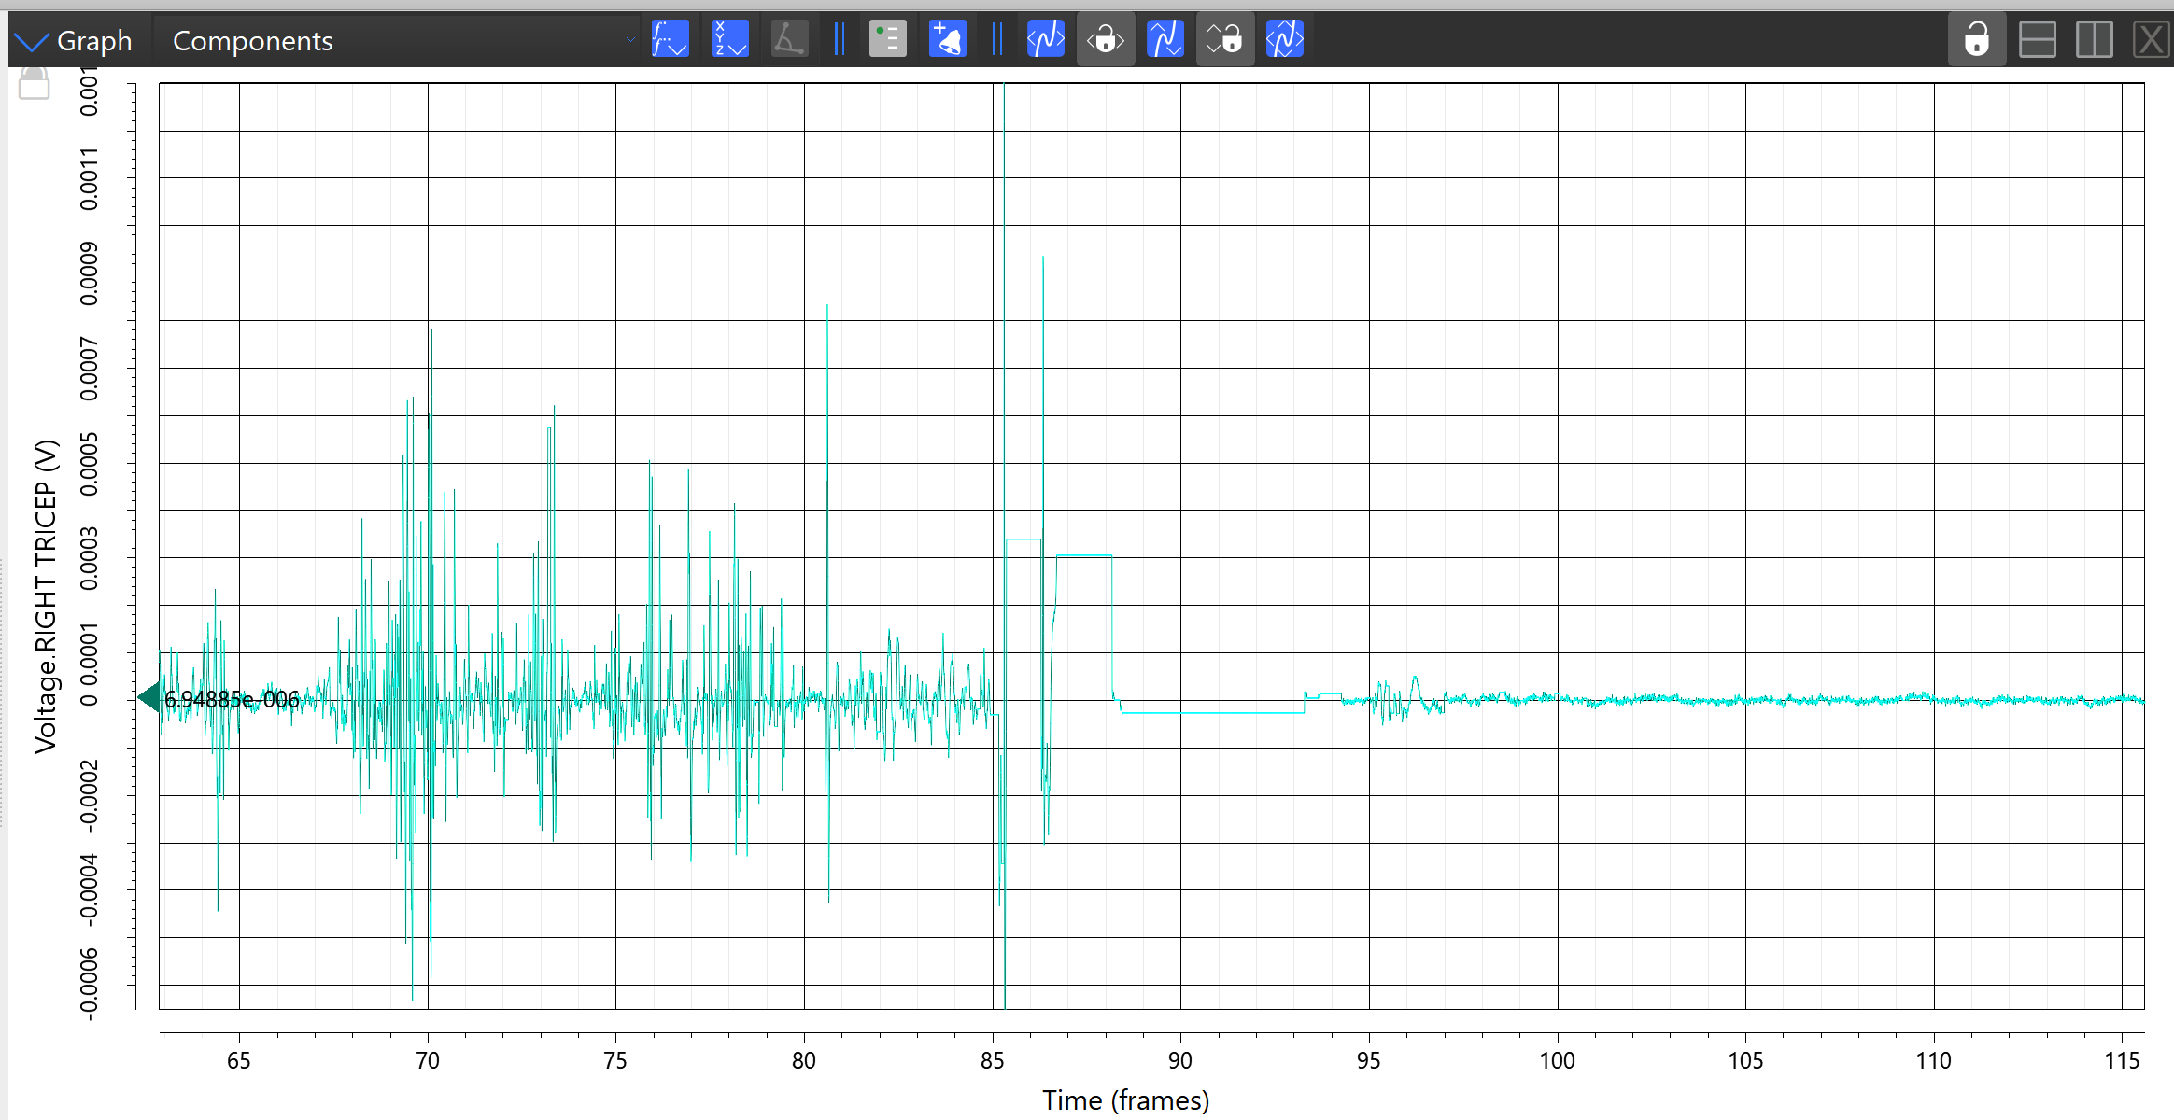Viewport: 2174px width, 1120px height.
Task: Collapse the Graph view type chevron
Action: click(x=31, y=41)
